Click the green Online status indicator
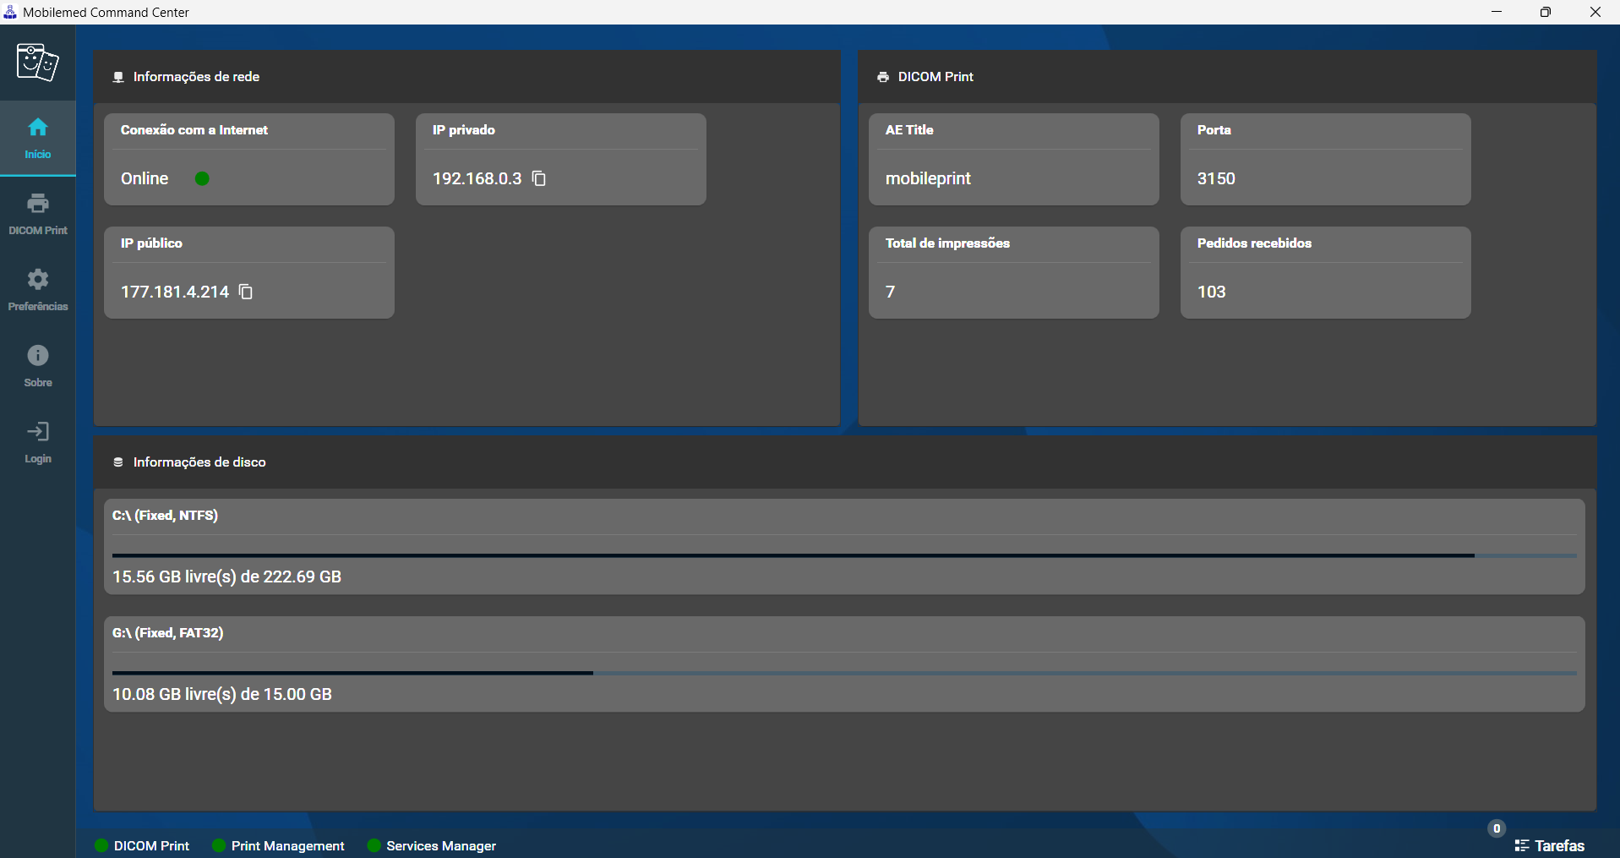The width and height of the screenshot is (1620, 858). [x=202, y=178]
